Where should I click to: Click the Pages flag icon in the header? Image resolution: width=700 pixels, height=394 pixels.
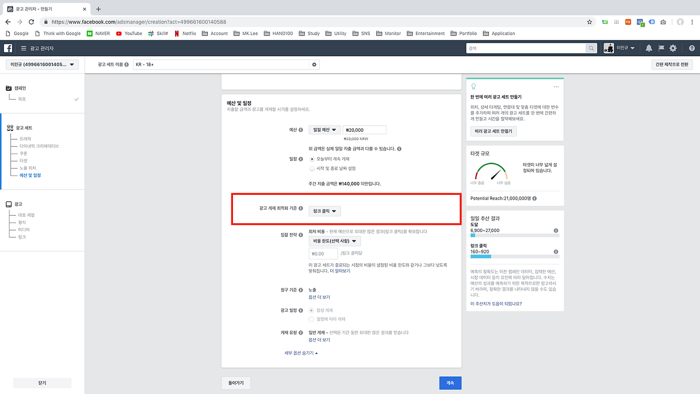pos(661,48)
